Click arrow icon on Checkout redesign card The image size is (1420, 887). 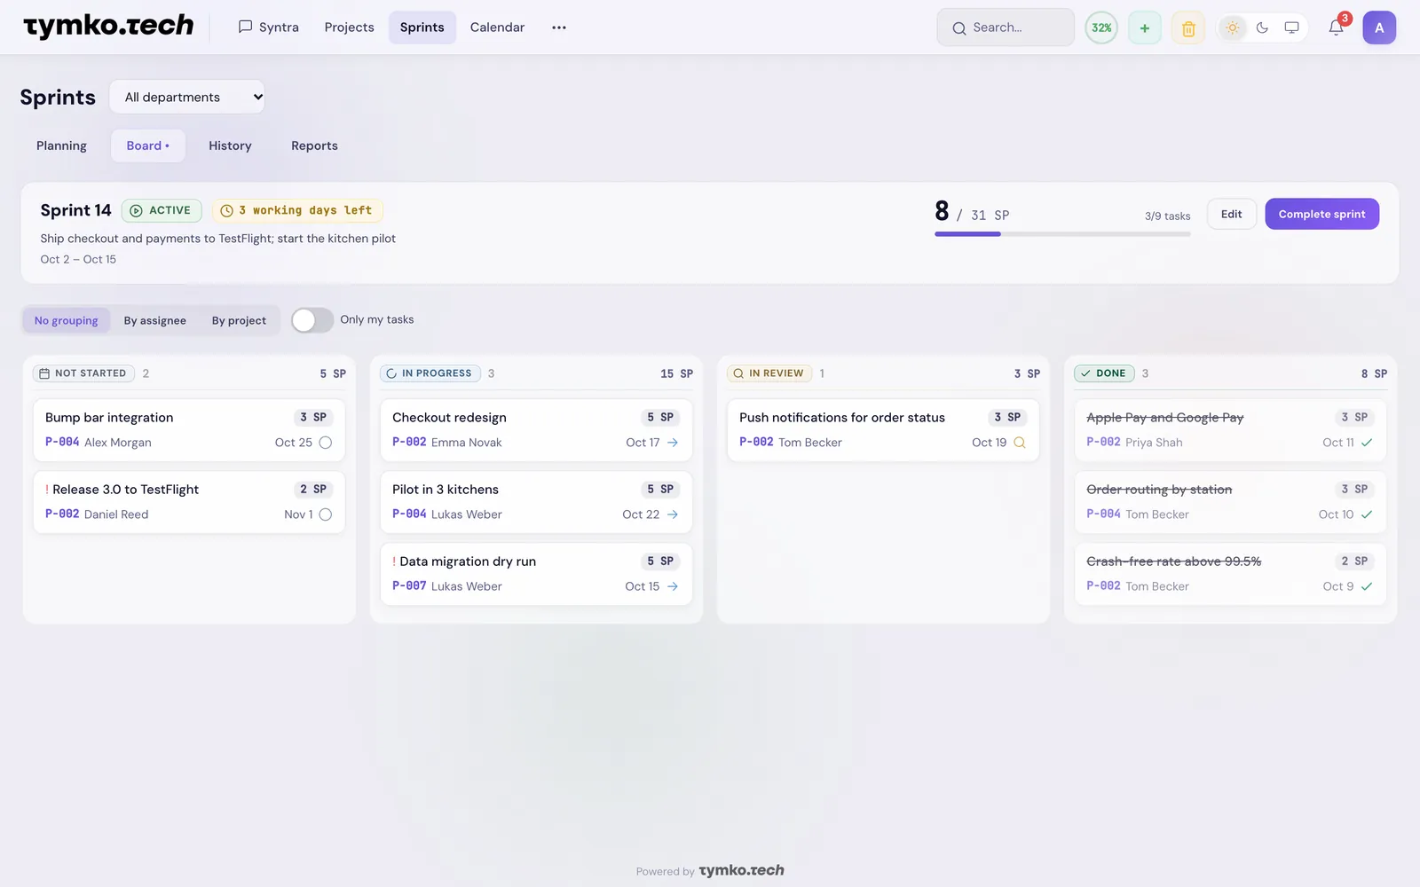click(673, 443)
